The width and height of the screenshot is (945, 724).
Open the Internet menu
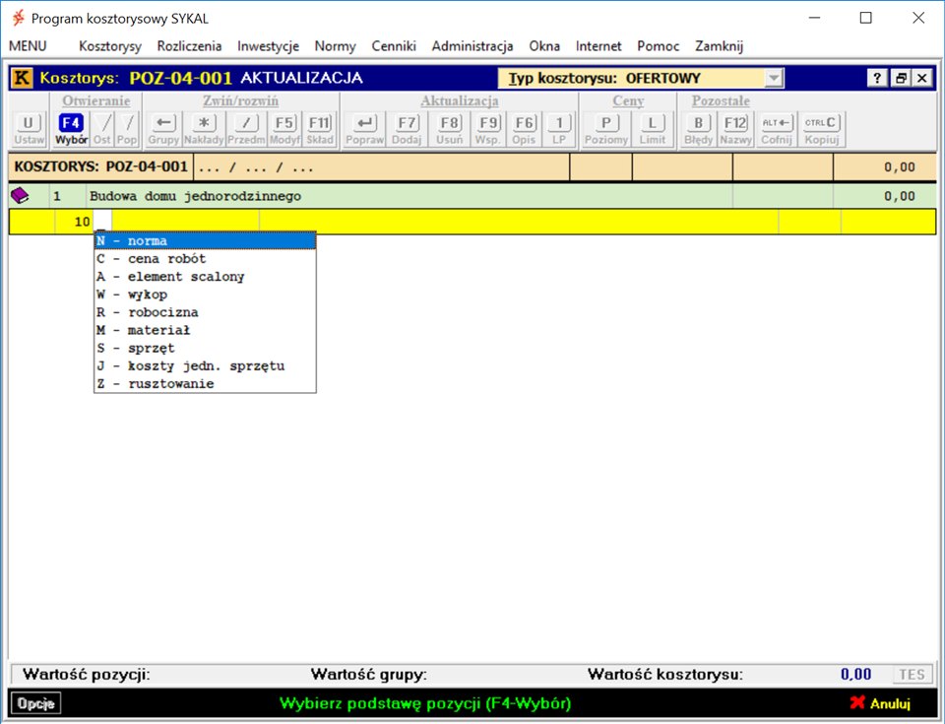click(598, 46)
